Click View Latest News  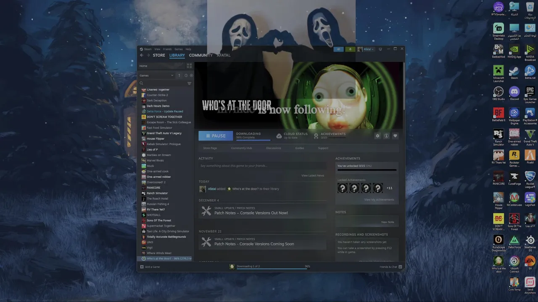313,176
